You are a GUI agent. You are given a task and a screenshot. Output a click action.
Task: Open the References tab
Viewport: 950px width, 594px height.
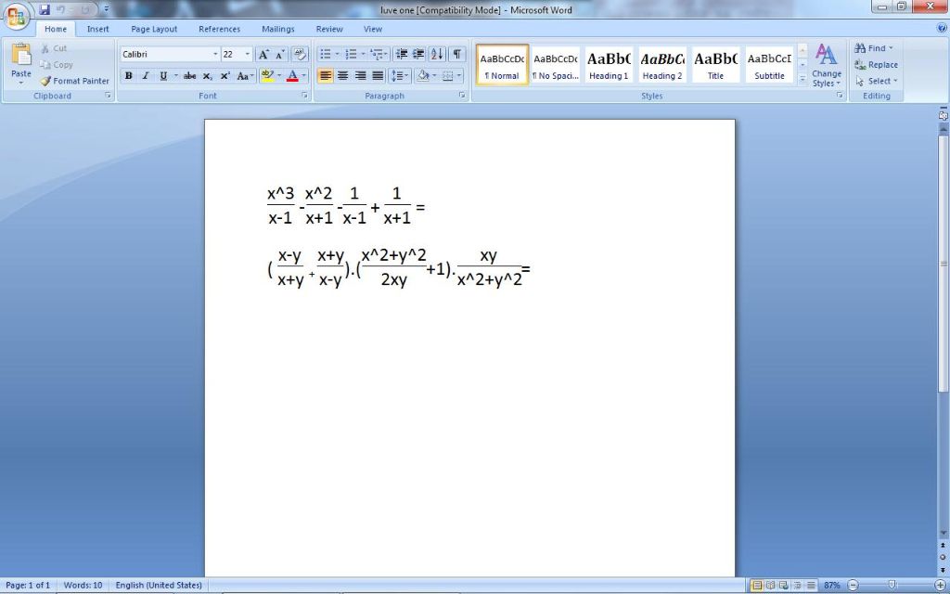point(219,29)
